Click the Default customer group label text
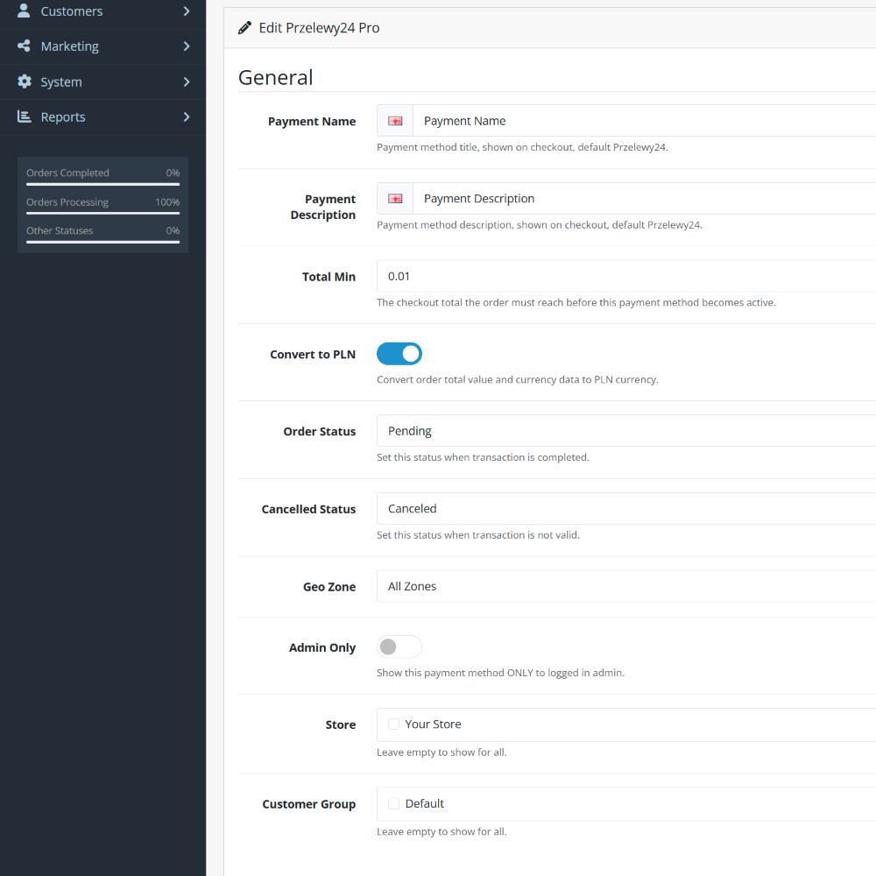The height and width of the screenshot is (876, 876). click(x=425, y=803)
